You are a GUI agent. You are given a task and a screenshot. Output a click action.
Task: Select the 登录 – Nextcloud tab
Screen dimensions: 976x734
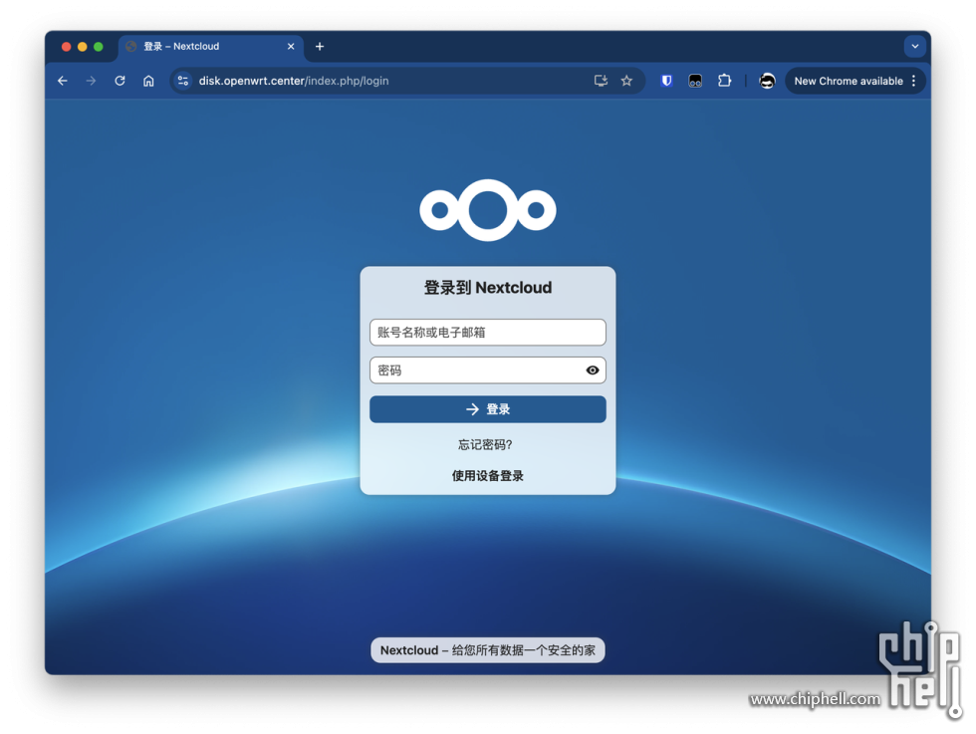[210, 47]
